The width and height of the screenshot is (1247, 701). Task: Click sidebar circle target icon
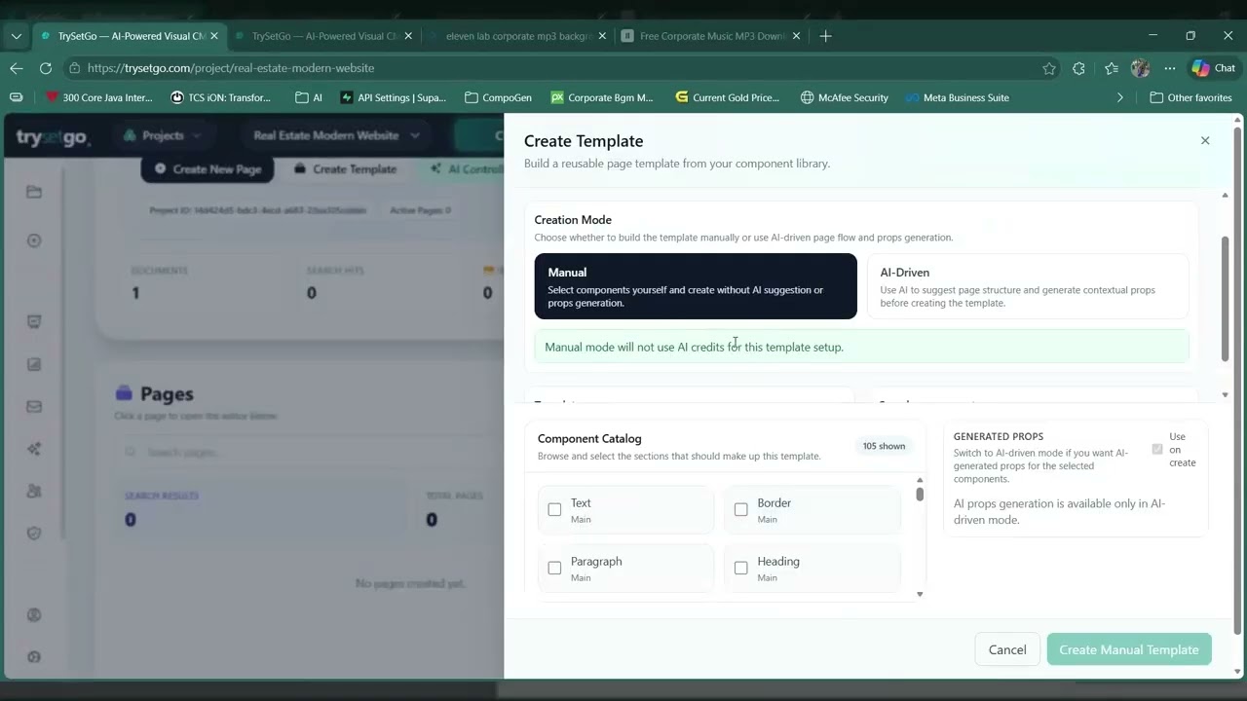[x=34, y=240]
